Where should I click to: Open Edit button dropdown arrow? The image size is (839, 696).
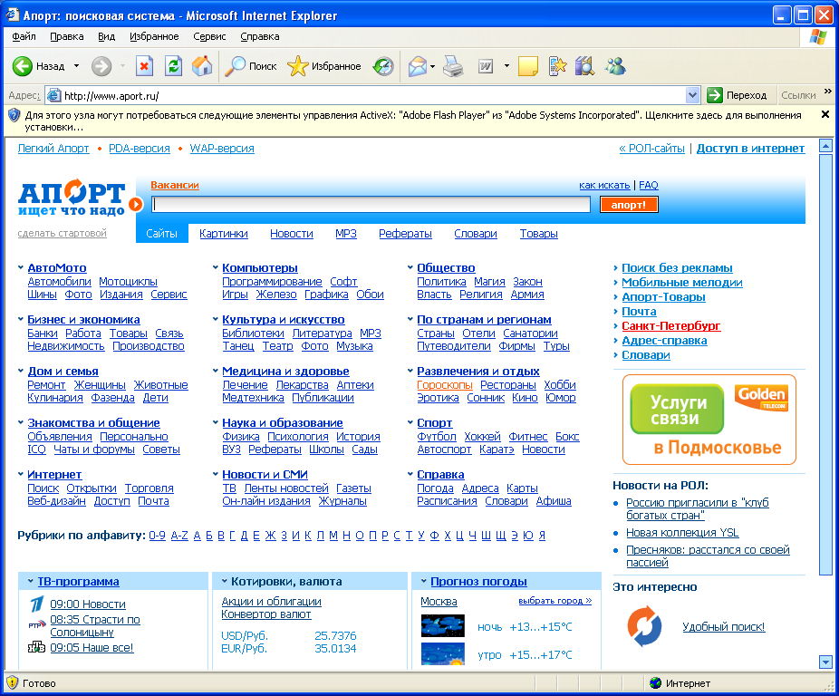point(506,66)
